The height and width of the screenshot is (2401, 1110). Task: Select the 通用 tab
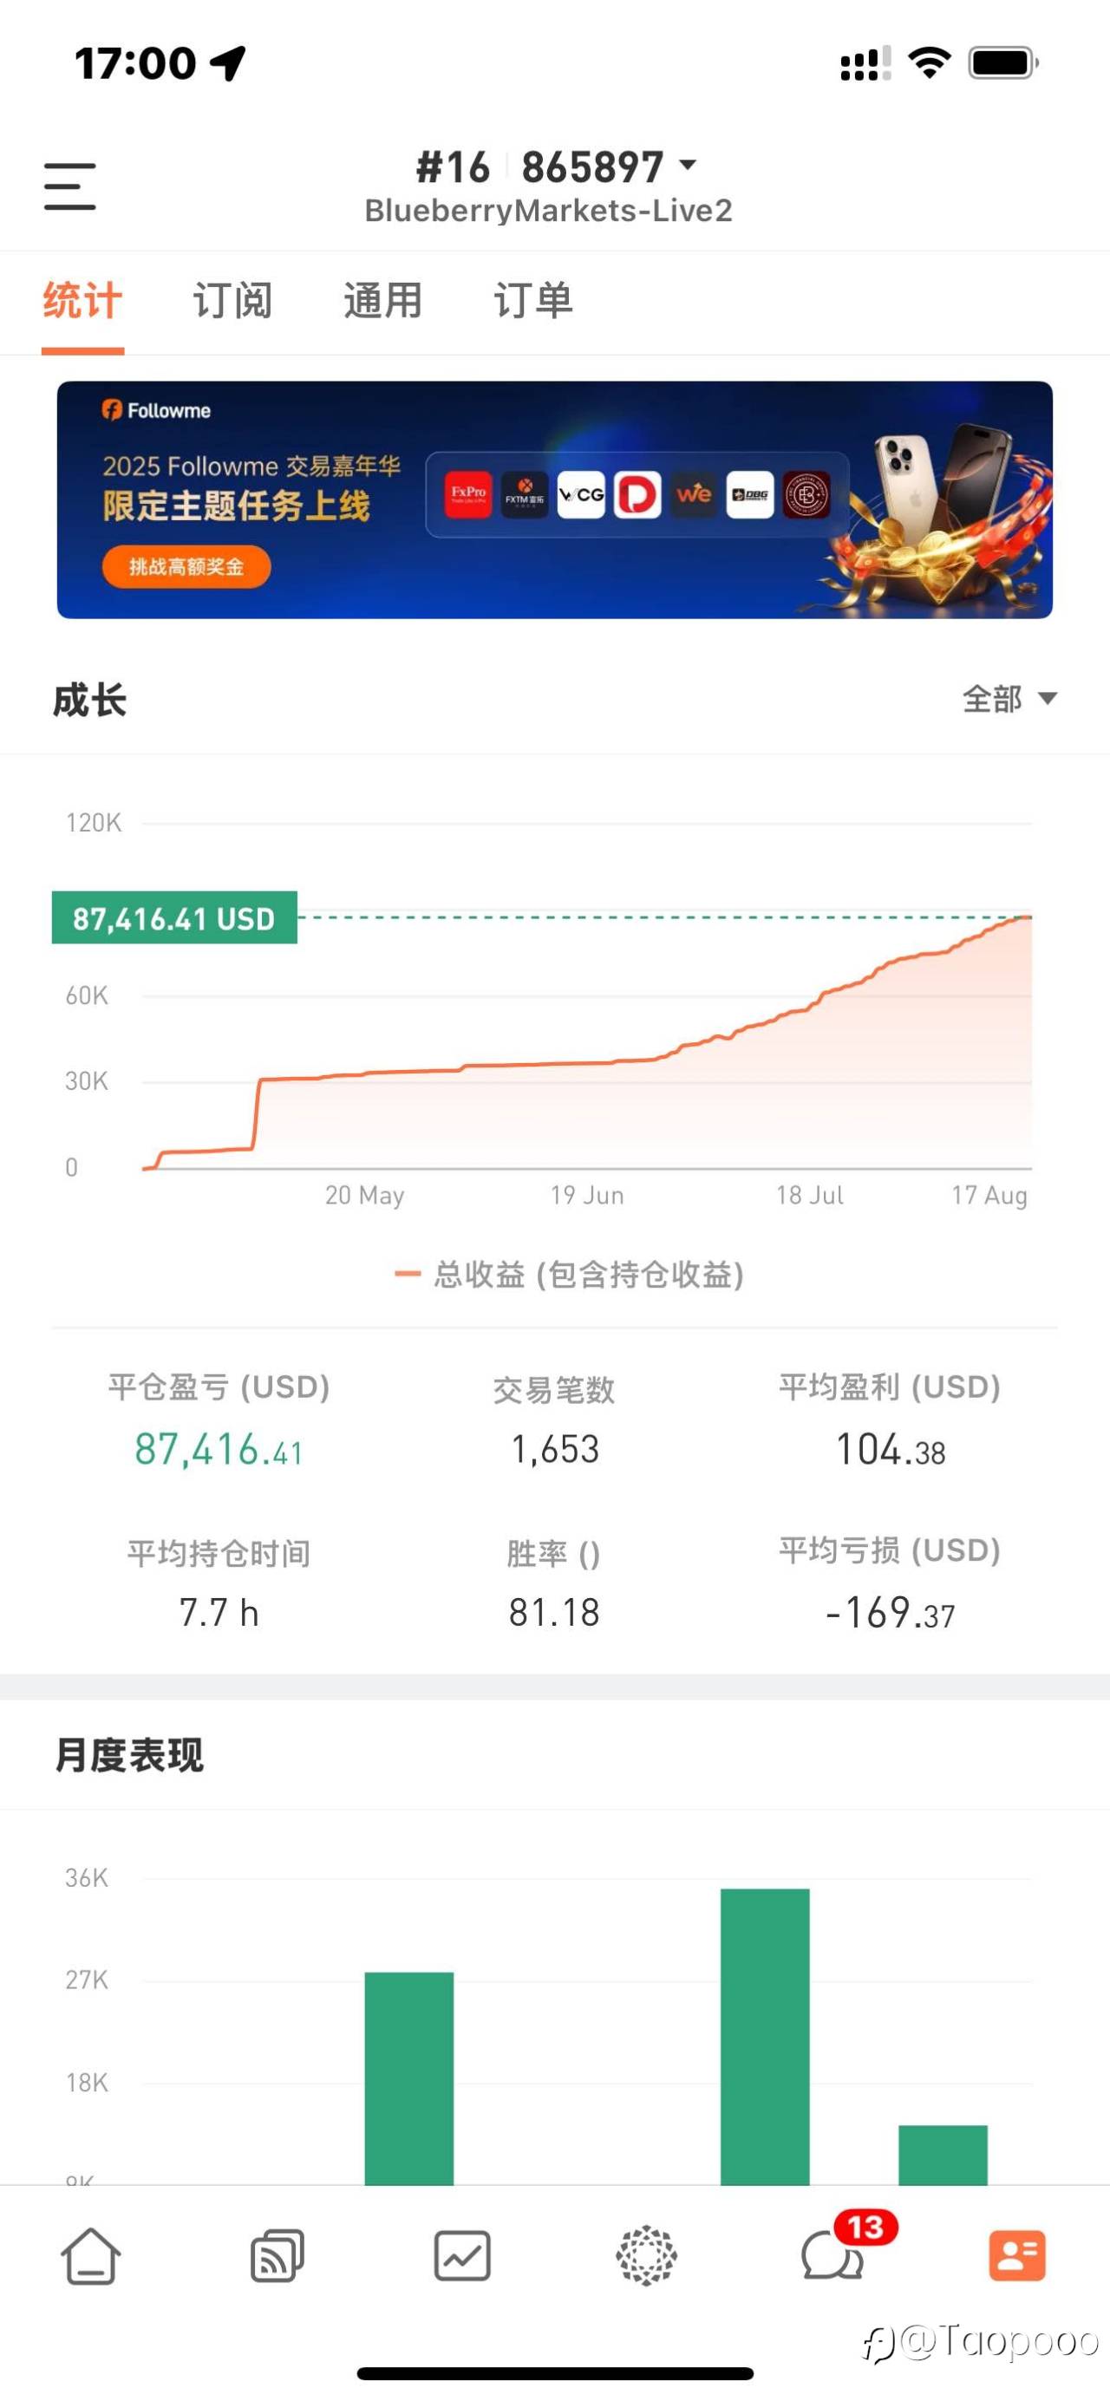382,300
